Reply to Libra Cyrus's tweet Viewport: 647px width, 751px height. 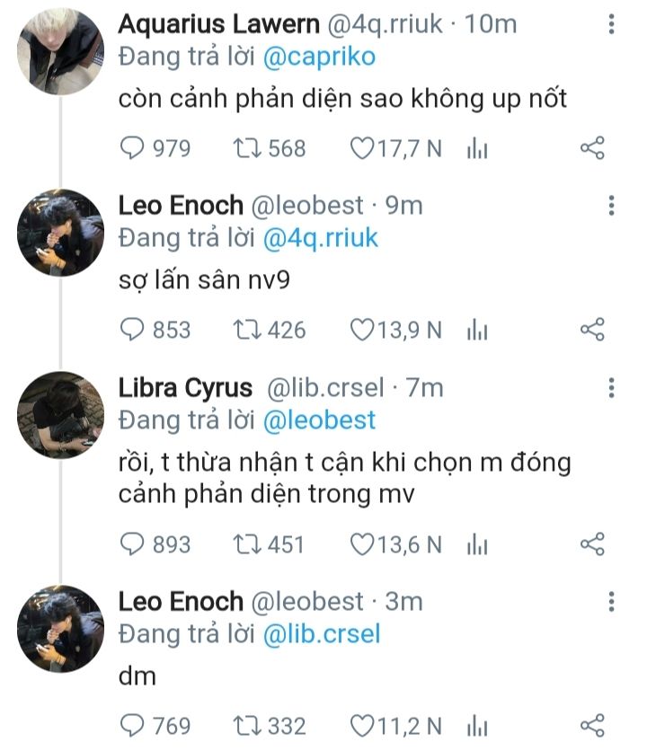(x=132, y=543)
